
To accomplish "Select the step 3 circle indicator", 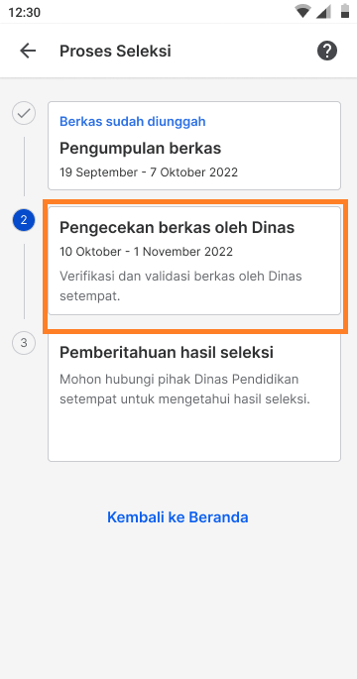I will tap(24, 343).
